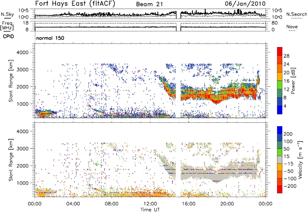307x212 pixels.
Task: Click the red bottom of velocity colorbar
Action: [280, 189]
